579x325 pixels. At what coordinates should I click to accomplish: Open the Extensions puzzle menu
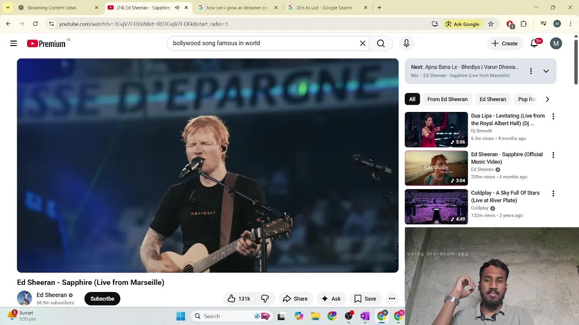[x=524, y=24]
